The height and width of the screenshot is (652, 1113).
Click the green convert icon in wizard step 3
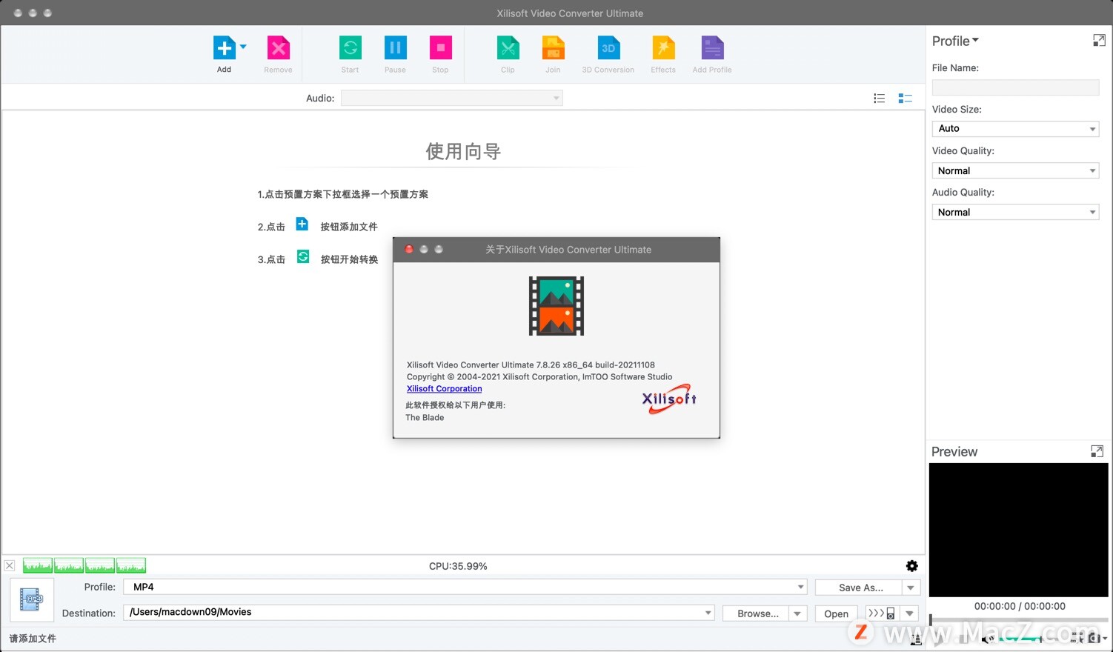(x=302, y=256)
